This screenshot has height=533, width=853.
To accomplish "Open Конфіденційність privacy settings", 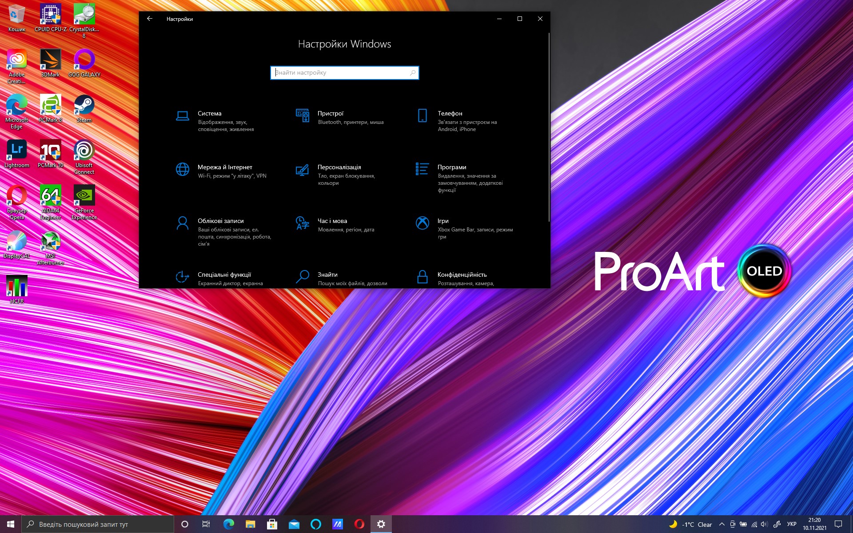I will (x=462, y=275).
